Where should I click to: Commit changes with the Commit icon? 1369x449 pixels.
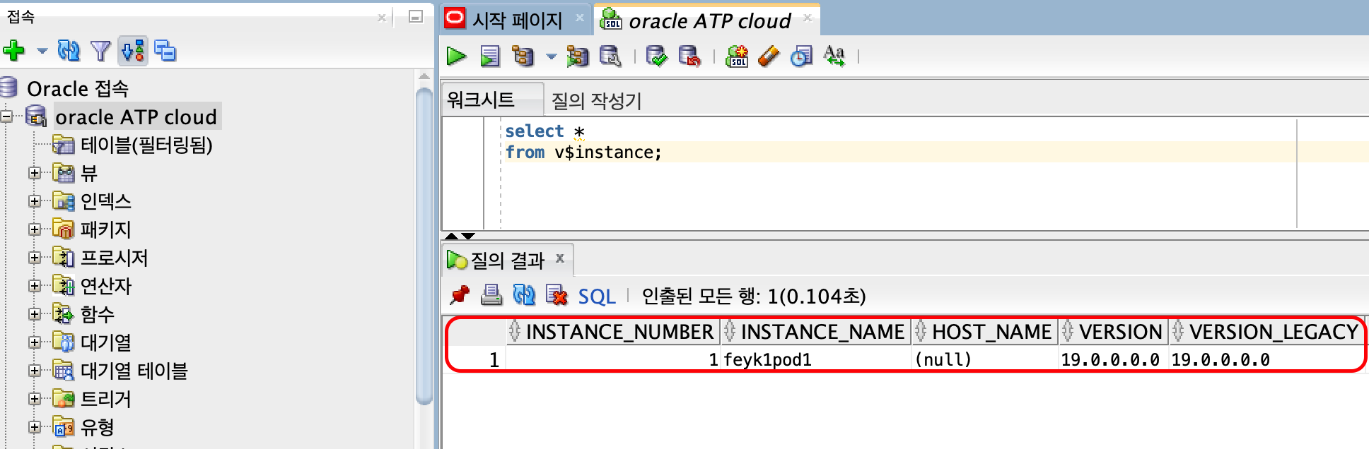point(657,56)
